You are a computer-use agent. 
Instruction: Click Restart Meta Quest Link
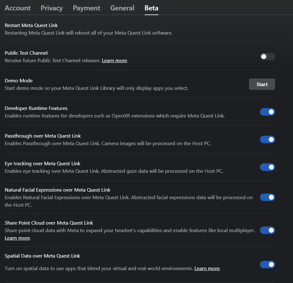(x=31, y=25)
